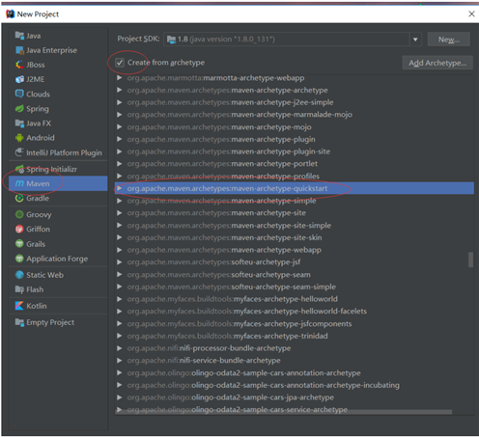The height and width of the screenshot is (437, 479).
Task: Select myfaces-archetype-trinidad archetype
Action: (295, 336)
